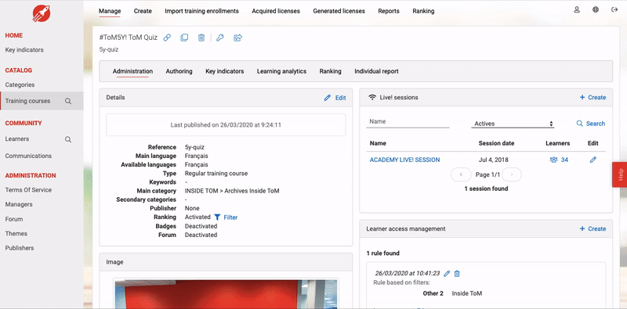Open Generated licenses
This screenshot has height=309, width=627.
click(339, 11)
